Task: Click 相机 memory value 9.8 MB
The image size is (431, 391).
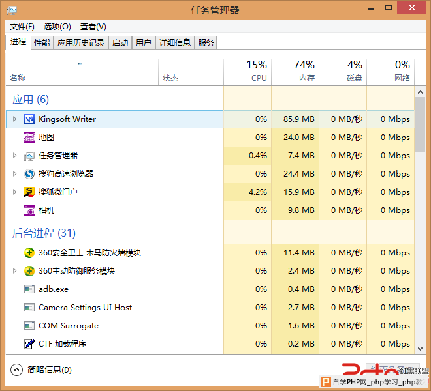Action: (301, 210)
